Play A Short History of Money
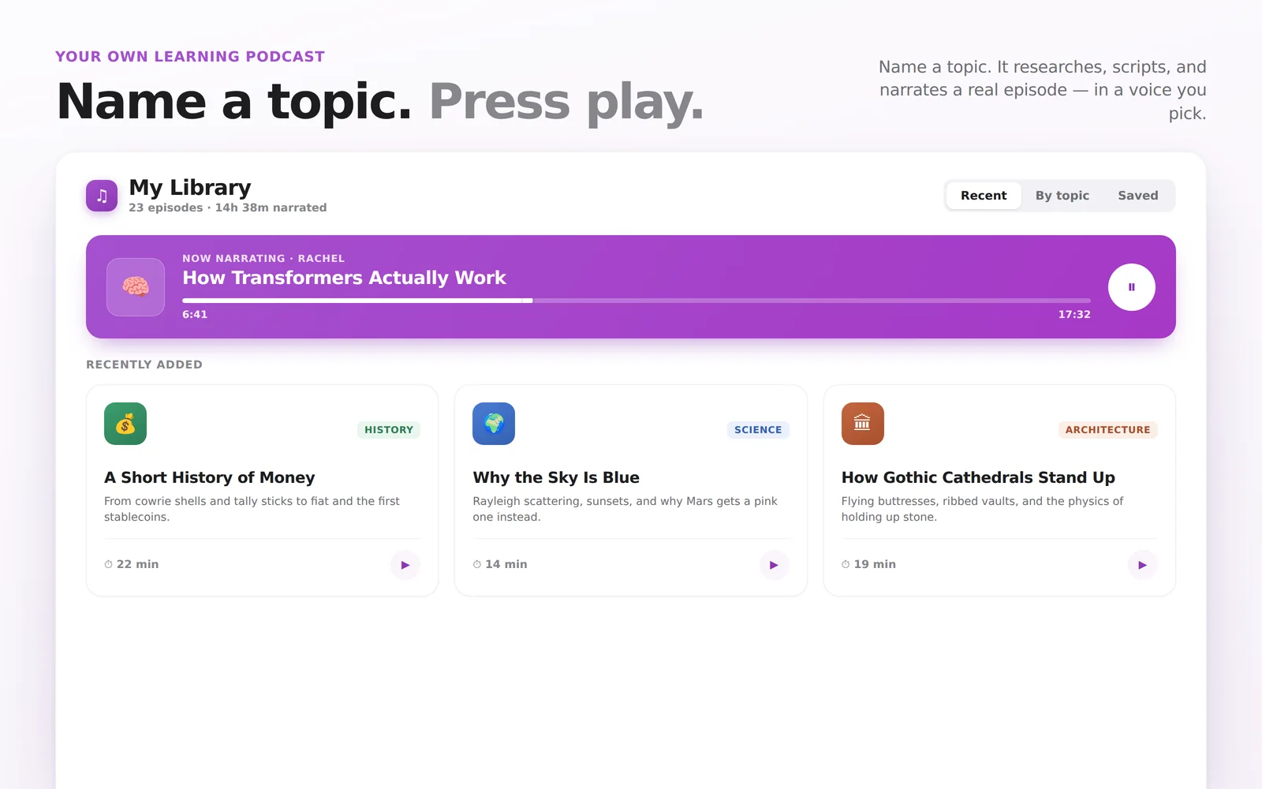Image resolution: width=1262 pixels, height=789 pixels. (x=405, y=565)
